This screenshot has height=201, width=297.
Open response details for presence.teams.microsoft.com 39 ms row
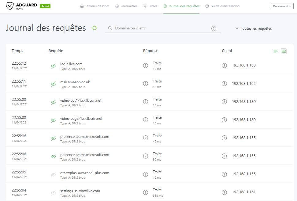click(x=146, y=156)
